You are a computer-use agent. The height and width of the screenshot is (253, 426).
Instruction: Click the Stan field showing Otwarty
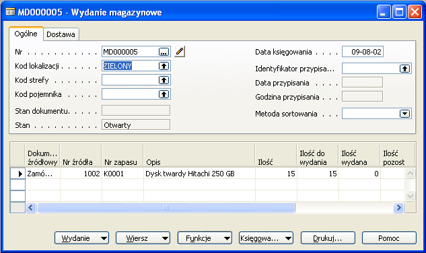pyautogui.click(x=136, y=125)
